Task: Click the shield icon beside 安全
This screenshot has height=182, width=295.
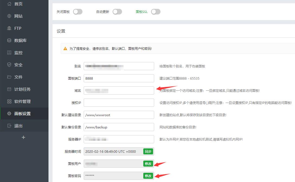Action: tap(9, 65)
